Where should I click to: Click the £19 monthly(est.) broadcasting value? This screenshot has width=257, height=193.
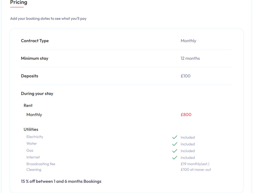[195, 164]
